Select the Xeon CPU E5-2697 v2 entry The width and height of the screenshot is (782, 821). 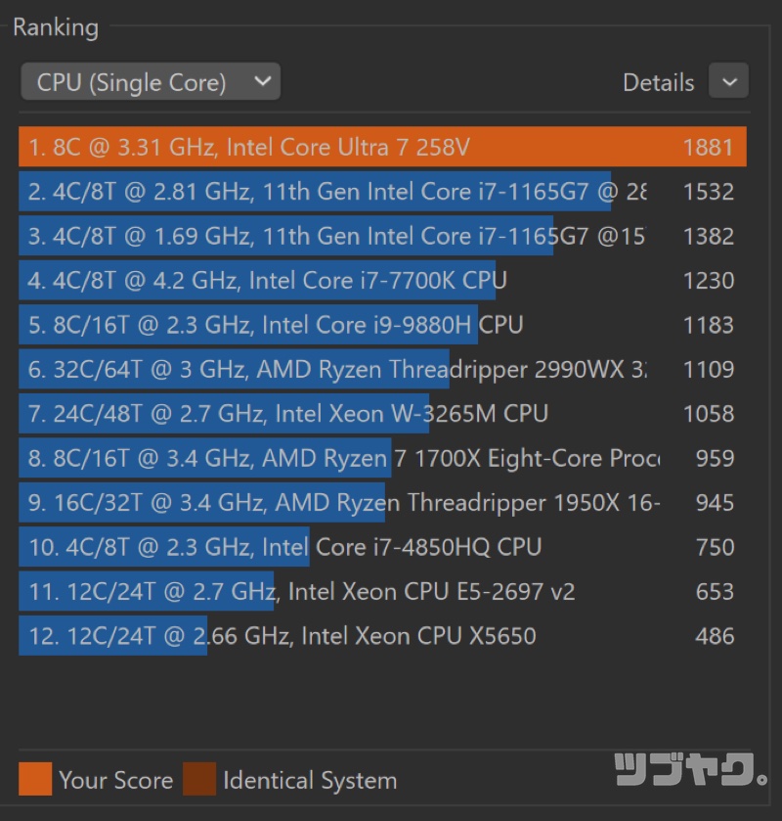click(x=382, y=592)
